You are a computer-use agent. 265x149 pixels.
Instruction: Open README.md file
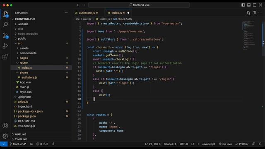26,121
